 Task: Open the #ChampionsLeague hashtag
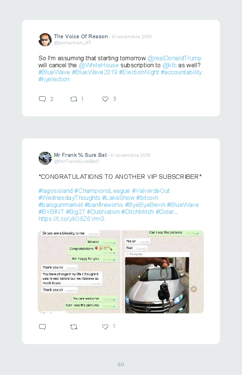pos(102,191)
